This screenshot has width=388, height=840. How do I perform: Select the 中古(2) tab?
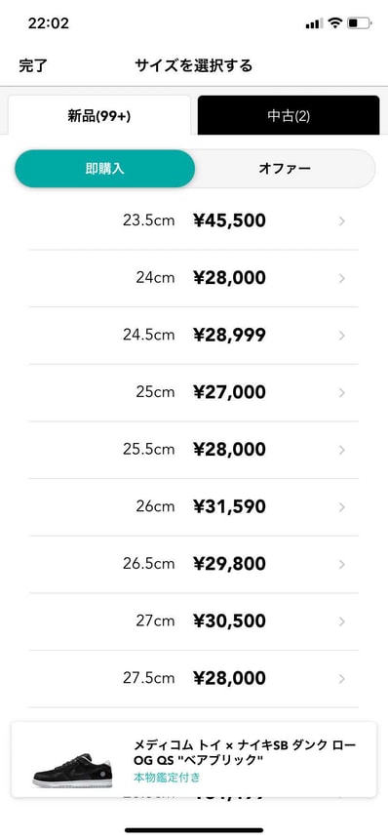[x=289, y=116]
